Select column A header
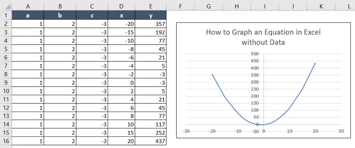 pyautogui.click(x=28, y=7)
